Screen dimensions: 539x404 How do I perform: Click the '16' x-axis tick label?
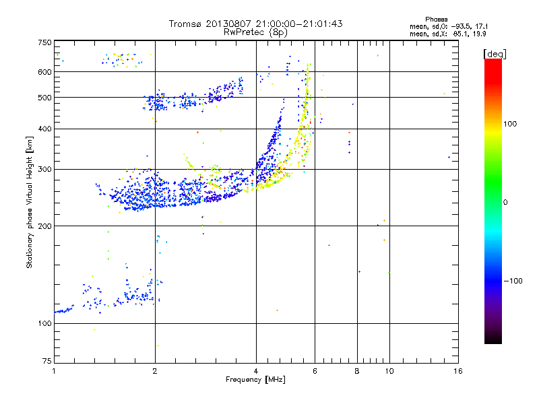pyautogui.click(x=458, y=371)
